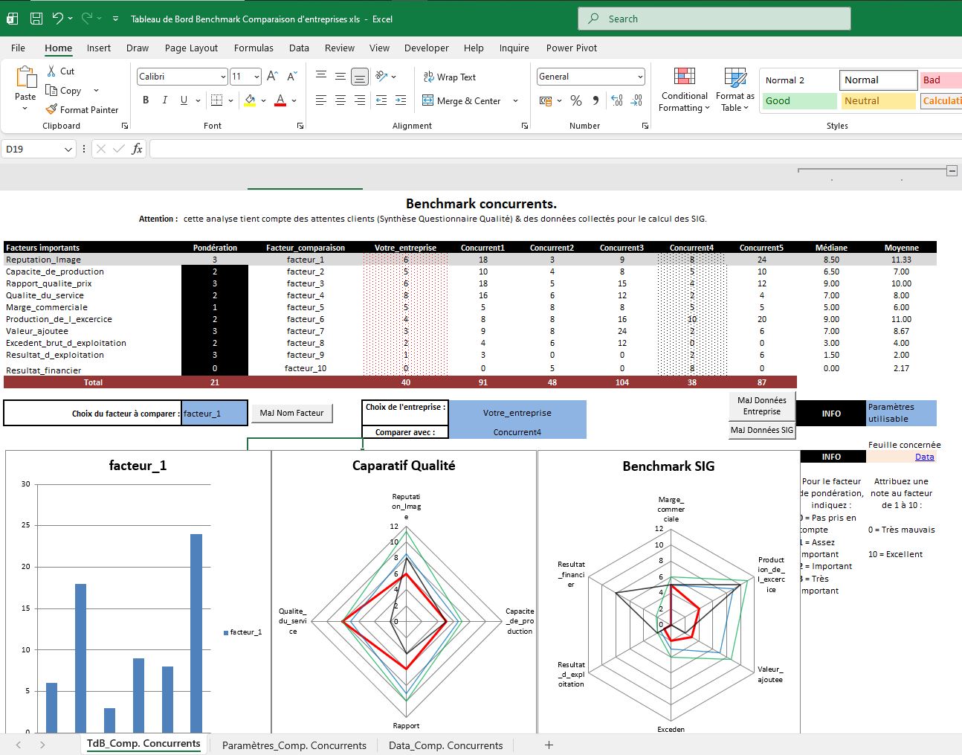The image size is (962, 755).
Task: Click Decrease Decimal icon
Action: 636,100
